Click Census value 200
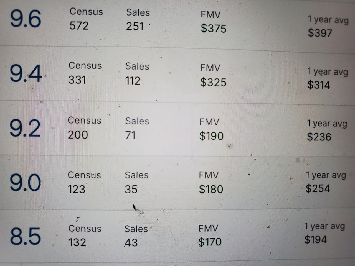355x266 pixels. click(78, 135)
